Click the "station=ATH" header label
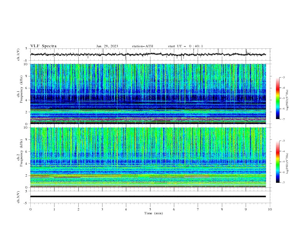The image size is (304, 235). 142,46
